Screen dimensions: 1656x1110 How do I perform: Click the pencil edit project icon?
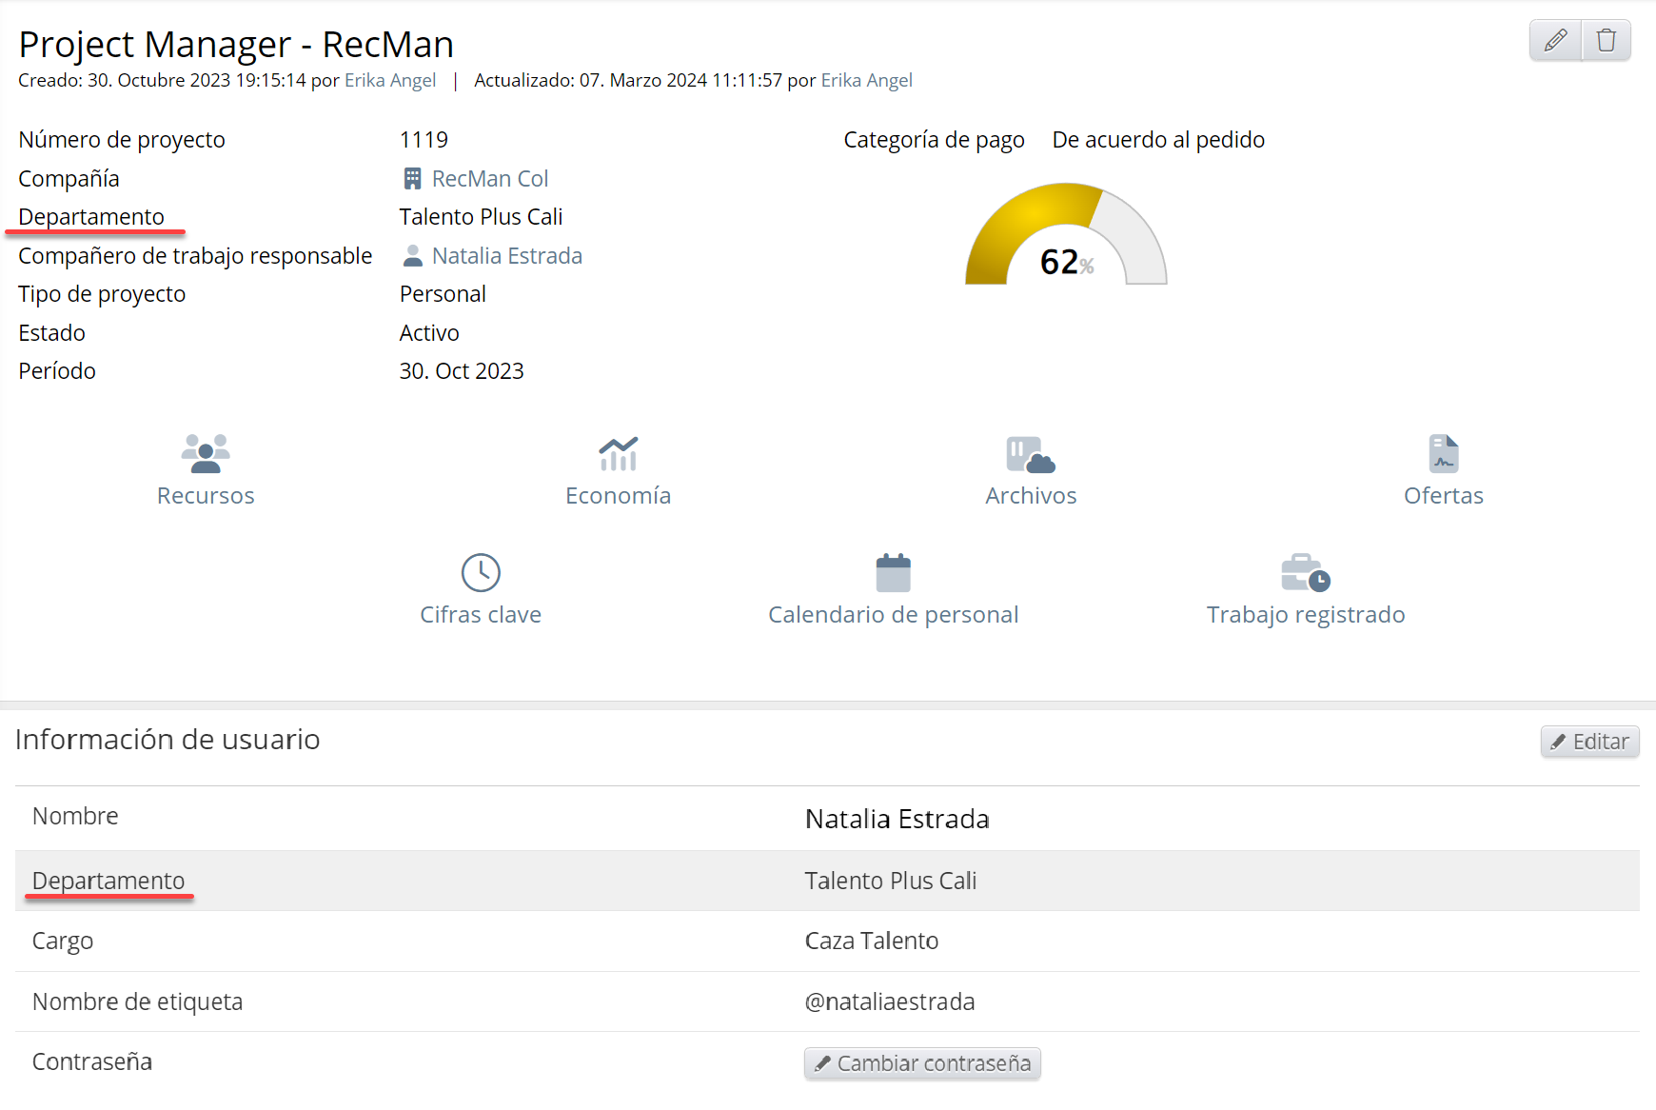1555,40
